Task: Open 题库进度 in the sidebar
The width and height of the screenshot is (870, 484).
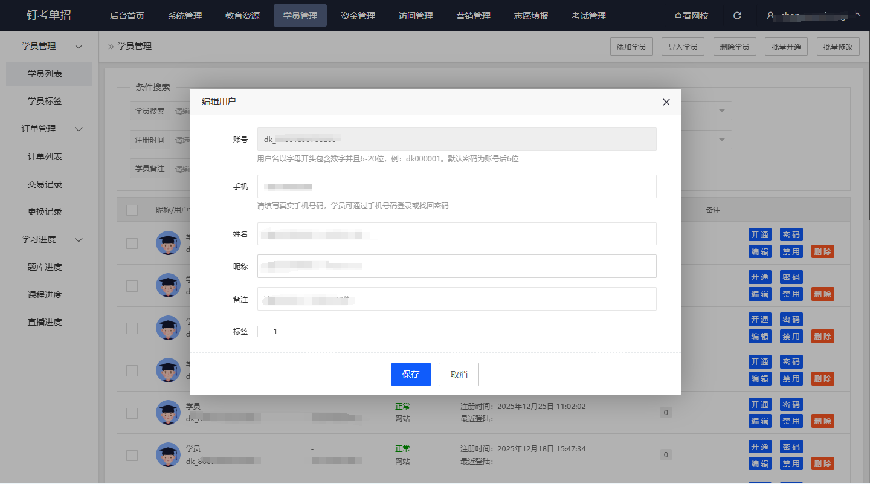Action: click(x=45, y=267)
